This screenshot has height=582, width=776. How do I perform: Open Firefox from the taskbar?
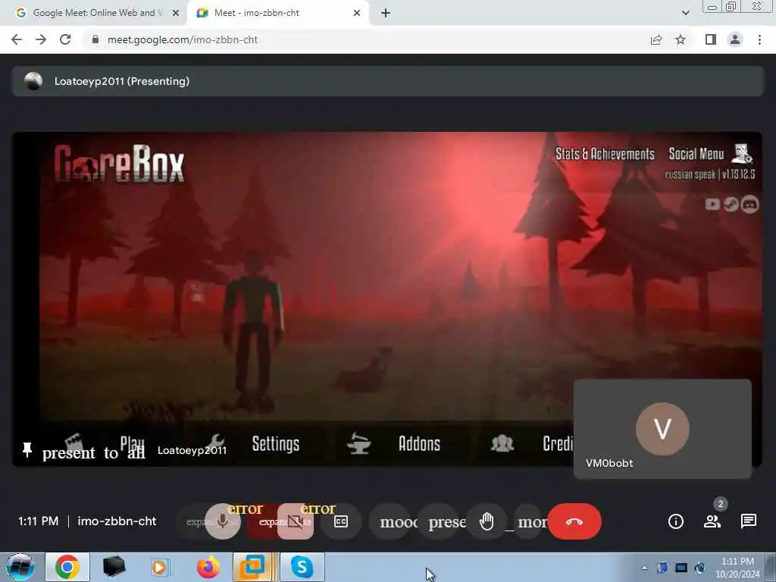click(x=208, y=567)
